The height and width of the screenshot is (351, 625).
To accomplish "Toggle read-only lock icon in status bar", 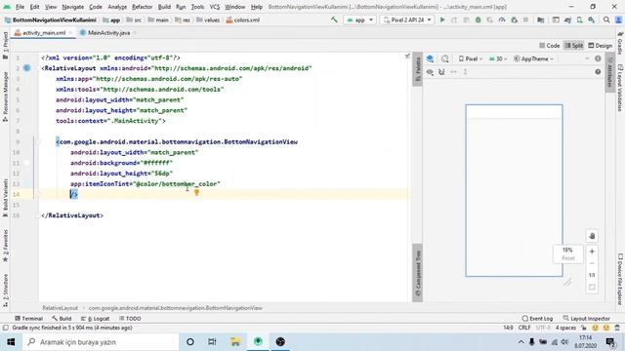I will (x=584, y=328).
